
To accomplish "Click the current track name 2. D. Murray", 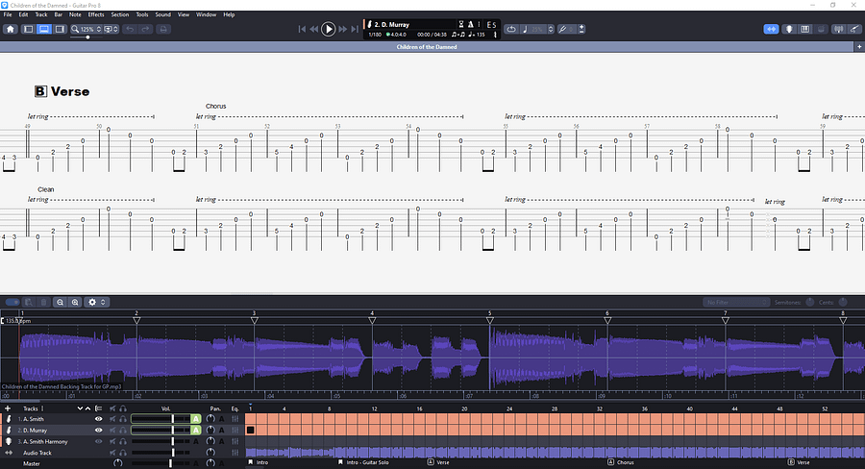I will pos(392,25).
